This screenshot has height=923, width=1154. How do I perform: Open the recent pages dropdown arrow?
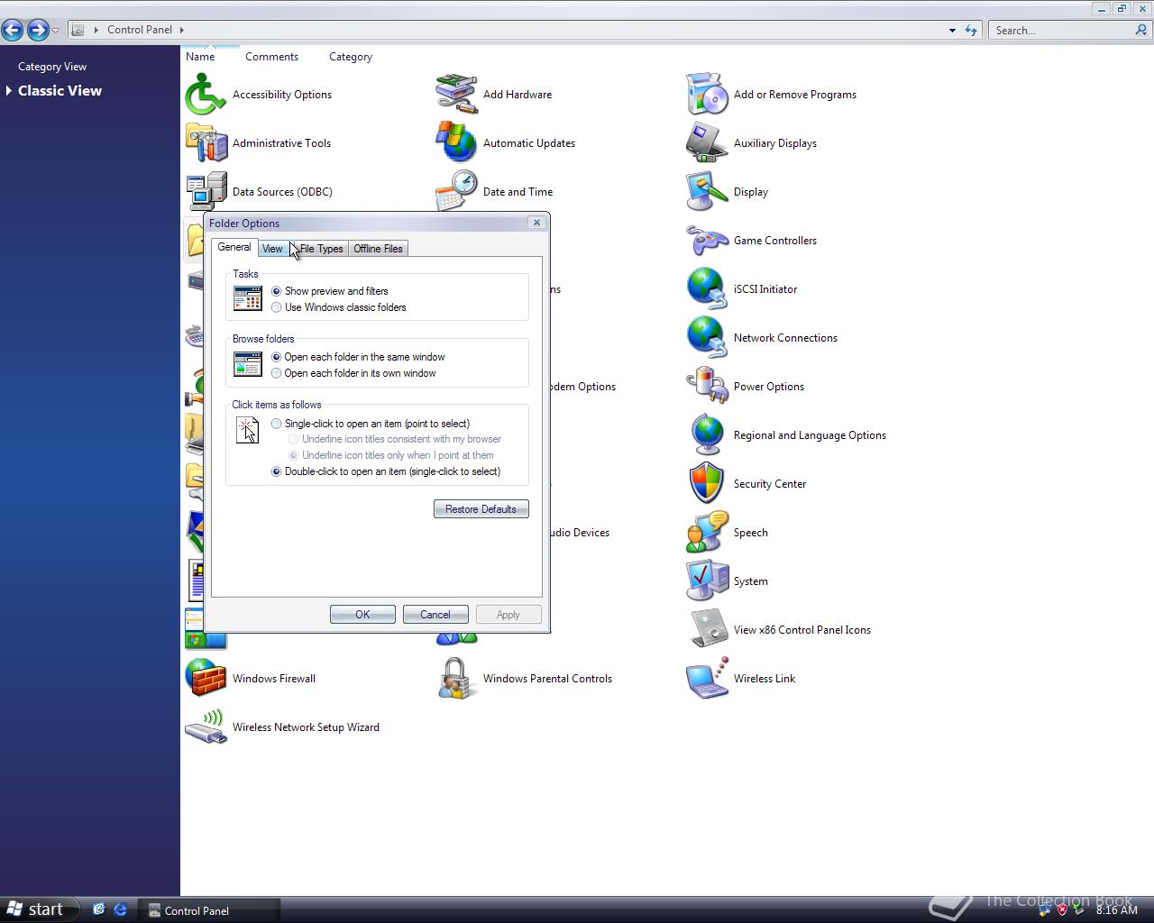(x=56, y=30)
